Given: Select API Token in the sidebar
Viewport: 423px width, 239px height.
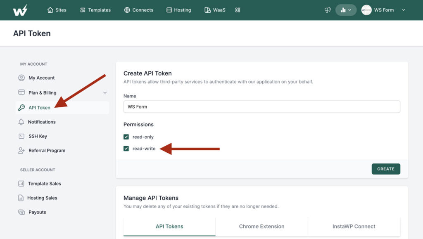Looking at the screenshot, I should [x=63, y=107].
